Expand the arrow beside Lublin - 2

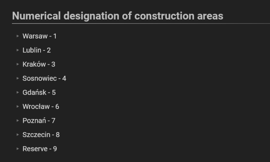18,50
